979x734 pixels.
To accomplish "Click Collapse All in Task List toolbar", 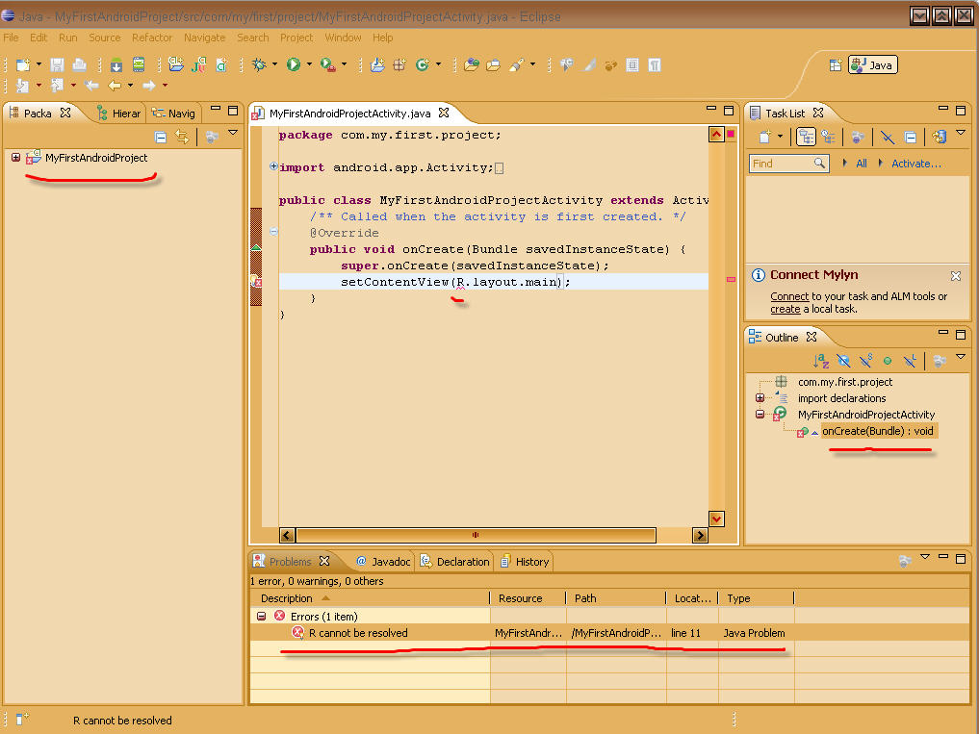I will (x=911, y=137).
